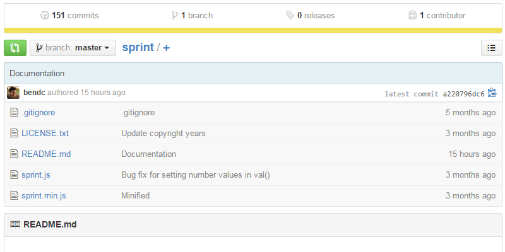Open 'Bug fix for setting number values' commit
This screenshot has width=505, height=252.
(196, 175)
